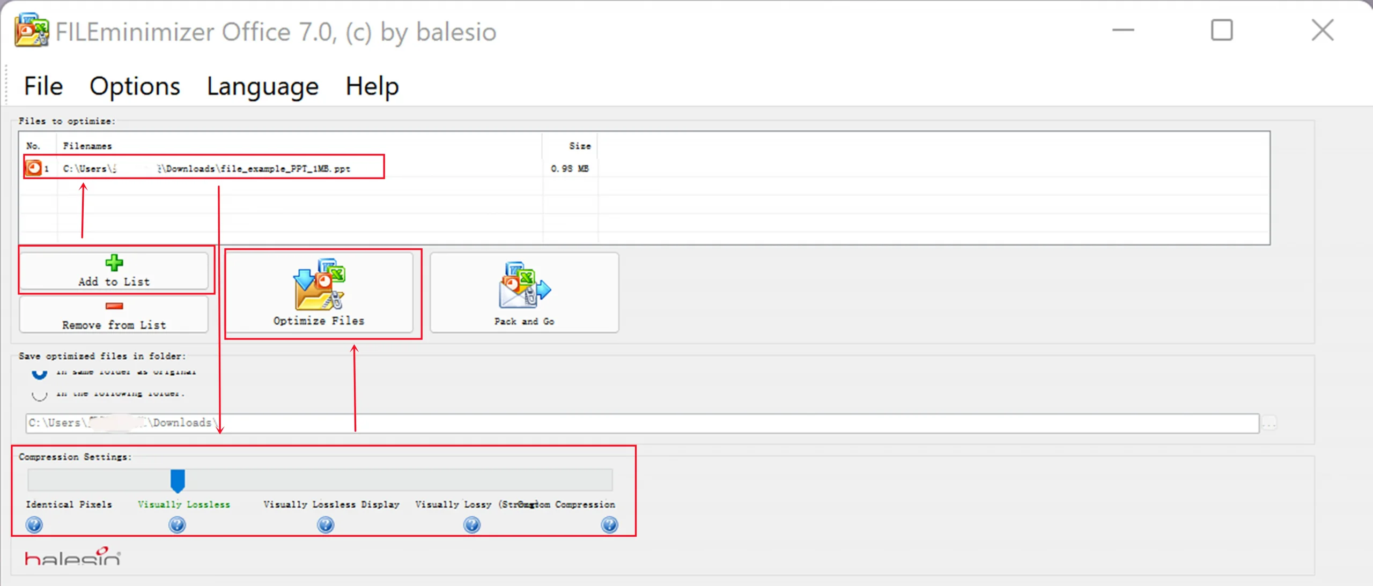1373x586 pixels.
Task: Open the Help menu
Action: click(372, 86)
